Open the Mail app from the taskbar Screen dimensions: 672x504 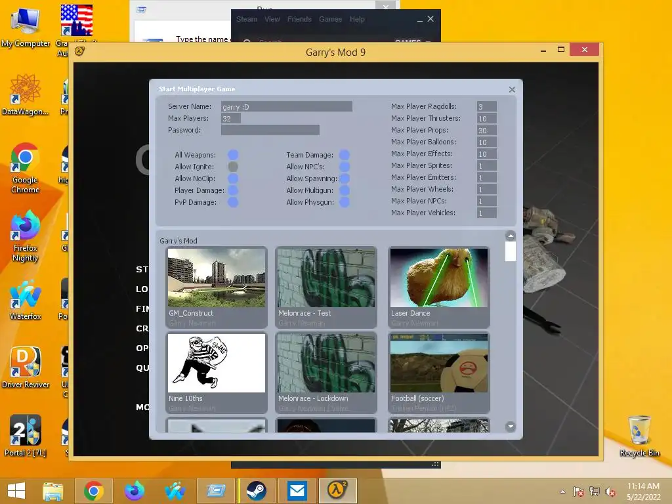coord(297,491)
